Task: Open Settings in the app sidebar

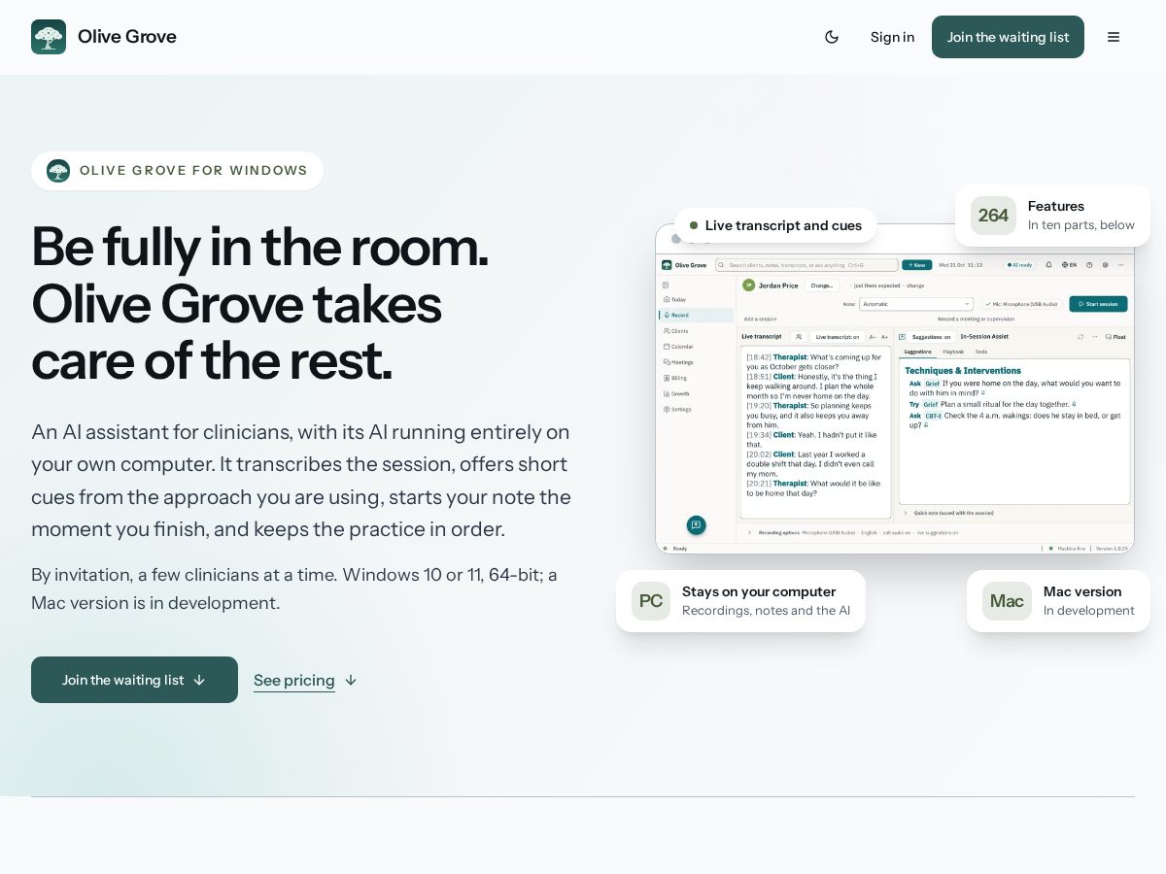Action: coord(696,409)
